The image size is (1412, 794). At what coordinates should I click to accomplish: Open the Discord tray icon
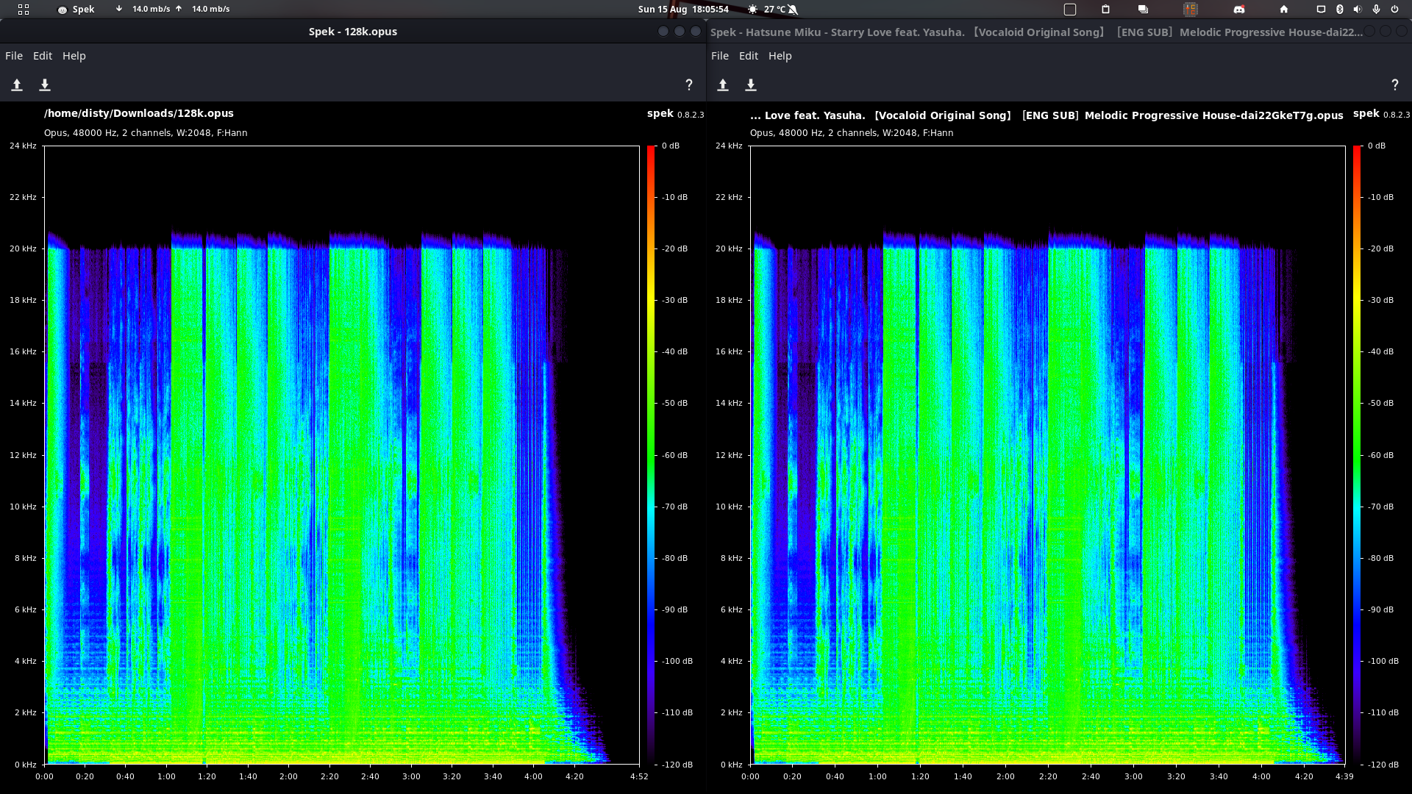(x=1239, y=10)
